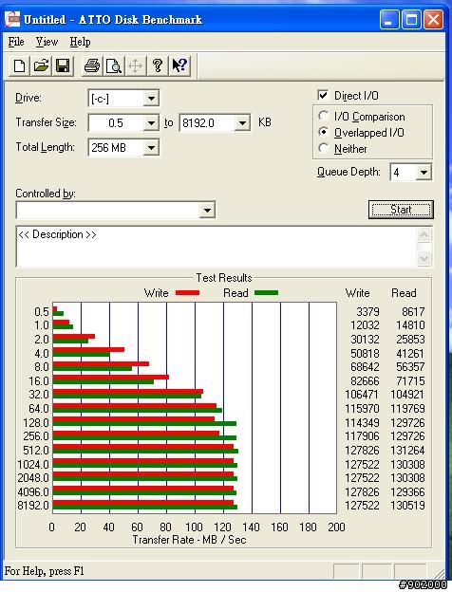Save results with the floppy disk icon
Image resolution: width=452 pixels, height=592 pixels.
point(63,66)
